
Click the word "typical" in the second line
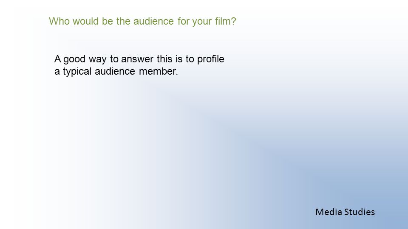coord(77,71)
